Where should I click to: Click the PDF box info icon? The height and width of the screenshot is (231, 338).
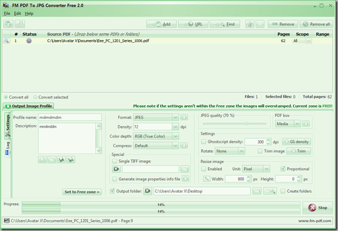coord(306,124)
